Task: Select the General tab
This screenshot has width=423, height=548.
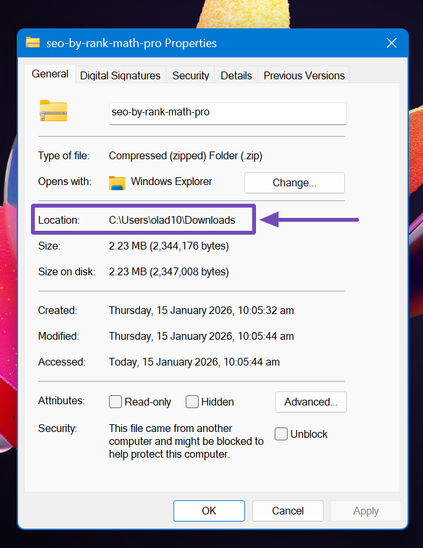Action: coord(50,73)
